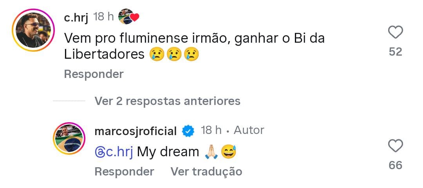Open the 66 likes count
This screenshot has width=423, height=188.
[395, 166]
